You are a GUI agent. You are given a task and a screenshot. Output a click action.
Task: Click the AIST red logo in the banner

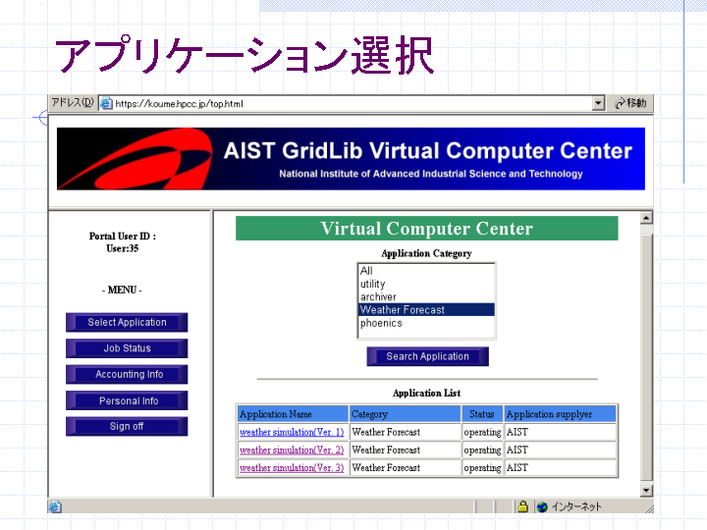136,159
